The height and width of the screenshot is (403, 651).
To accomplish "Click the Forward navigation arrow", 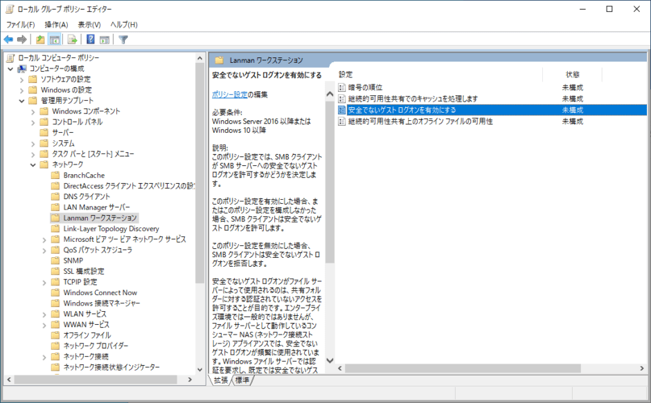I will 21,39.
